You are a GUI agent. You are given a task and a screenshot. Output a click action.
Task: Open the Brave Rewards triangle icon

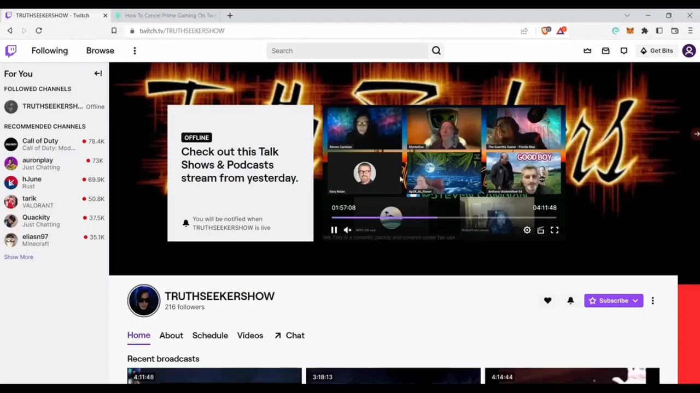[561, 31]
